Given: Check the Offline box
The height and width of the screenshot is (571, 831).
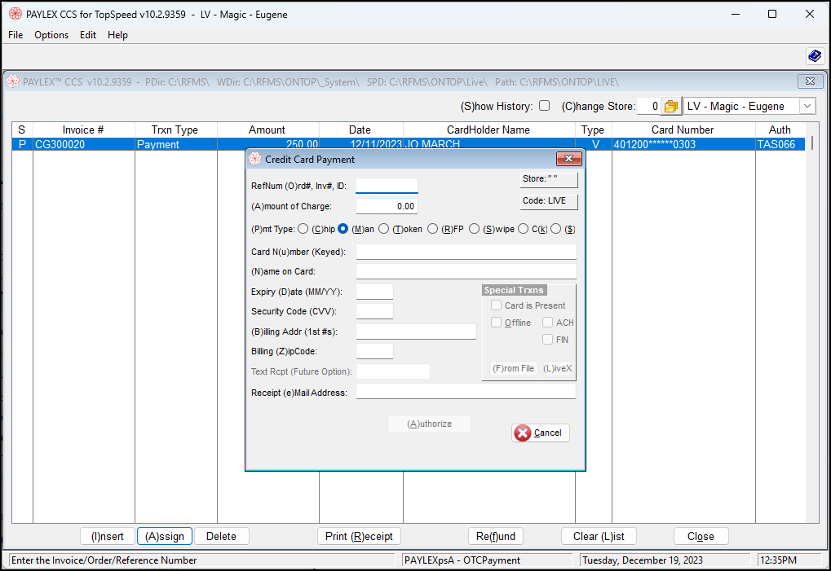Looking at the screenshot, I should click(496, 323).
